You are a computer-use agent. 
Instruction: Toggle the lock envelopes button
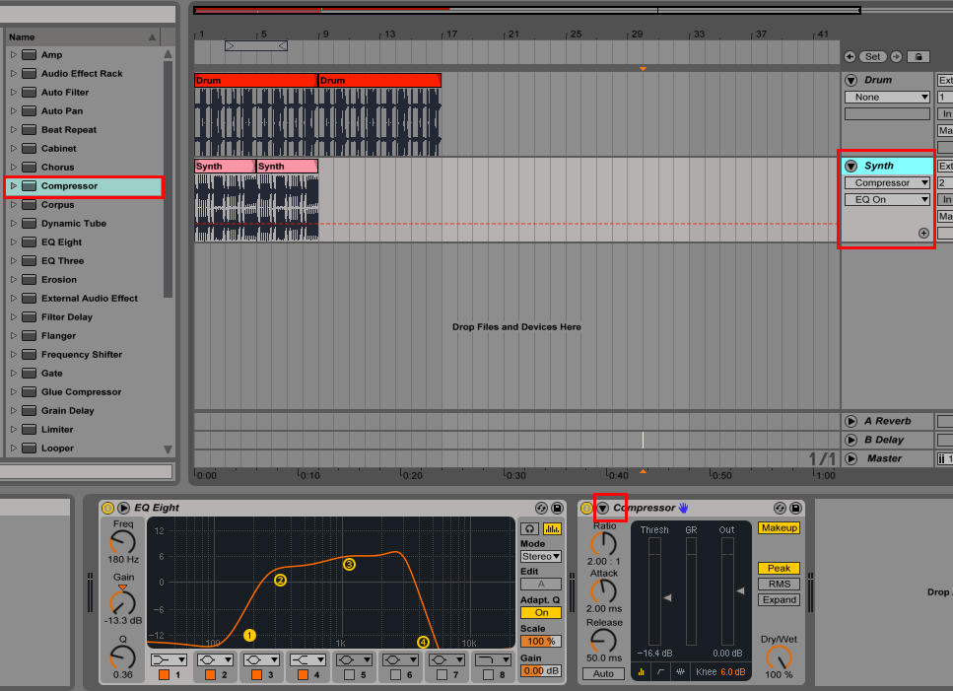point(919,56)
